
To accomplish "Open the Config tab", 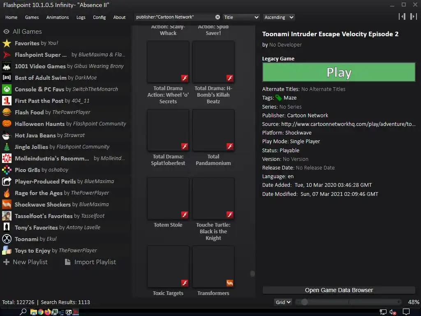I will click(99, 17).
